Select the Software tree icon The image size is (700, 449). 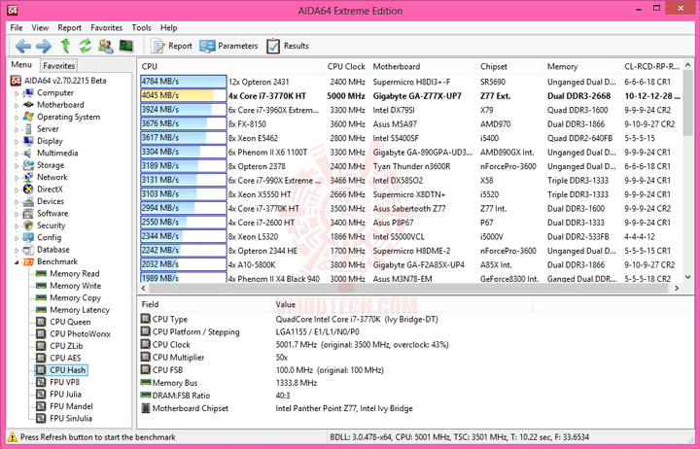(x=28, y=214)
